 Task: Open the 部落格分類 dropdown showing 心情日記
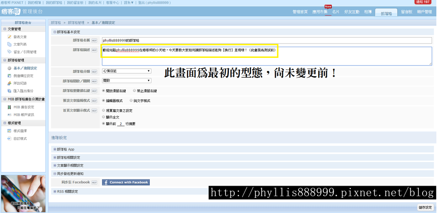127,71
